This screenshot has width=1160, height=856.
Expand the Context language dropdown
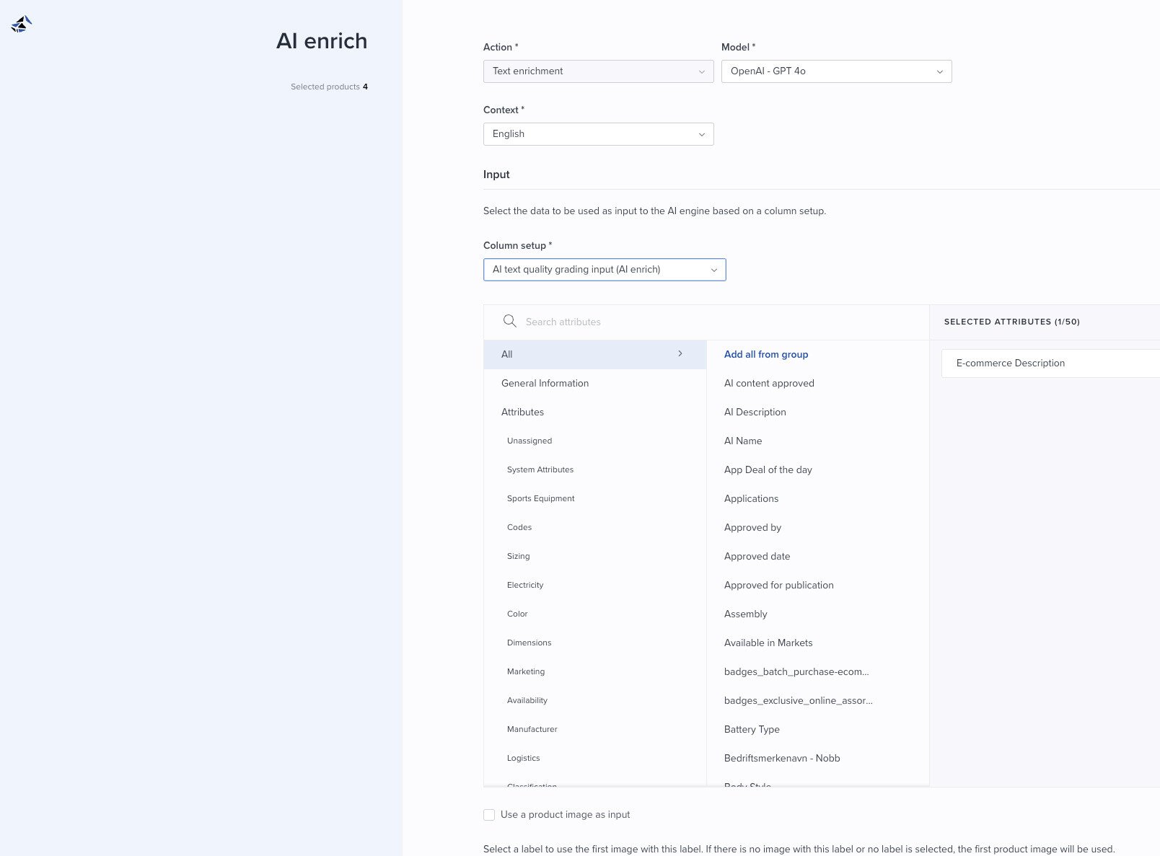[x=598, y=134]
